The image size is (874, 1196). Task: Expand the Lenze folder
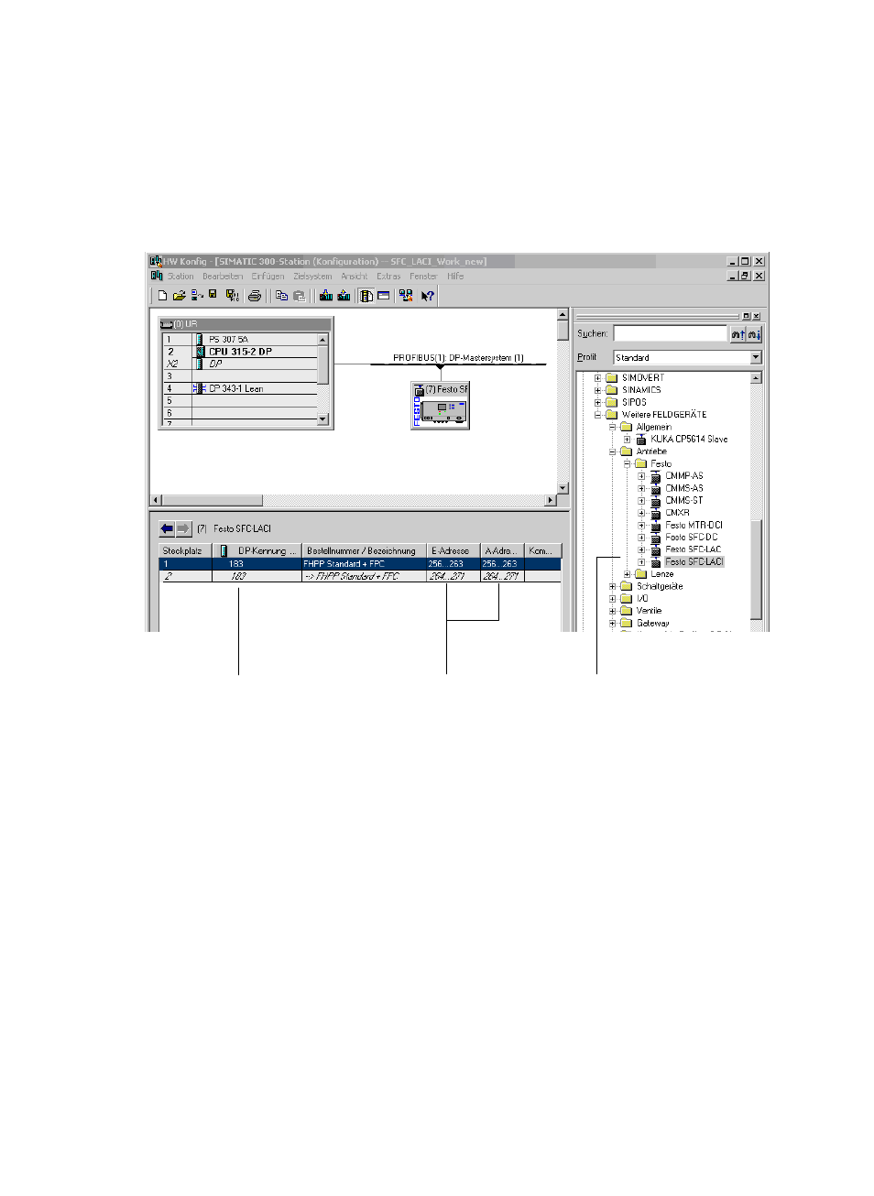tap(628, 574)
